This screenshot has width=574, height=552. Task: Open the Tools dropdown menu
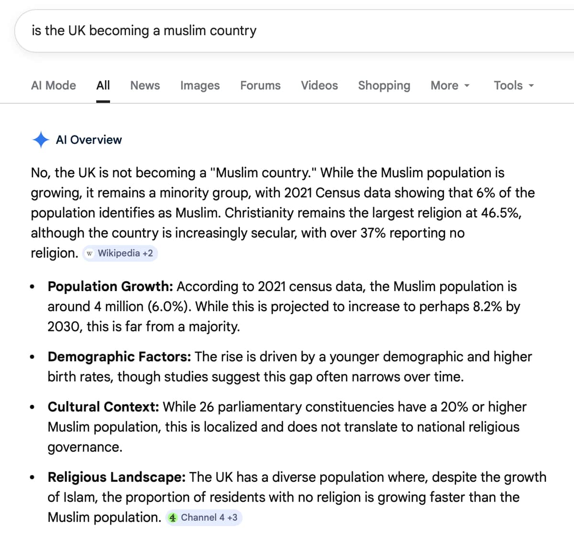(514, 86)
